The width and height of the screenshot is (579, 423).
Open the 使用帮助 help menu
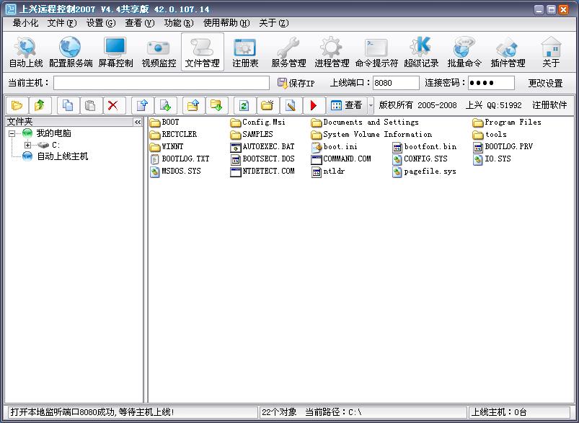(226, 23)
